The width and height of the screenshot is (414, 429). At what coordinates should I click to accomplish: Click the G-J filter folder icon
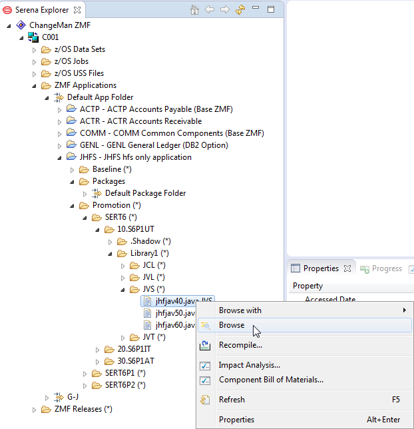coord(59,397)
